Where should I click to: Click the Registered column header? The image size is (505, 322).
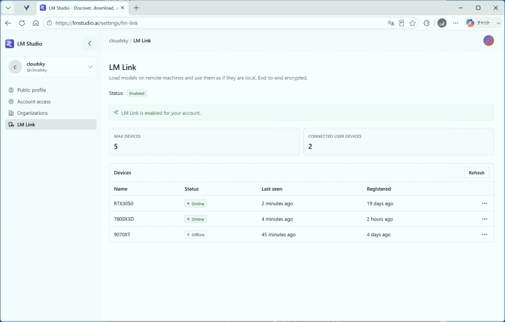[379, 189]
